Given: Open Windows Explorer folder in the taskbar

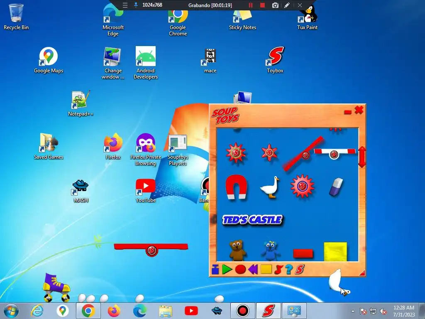Looking at the screenshot, I should coord(166,311).
